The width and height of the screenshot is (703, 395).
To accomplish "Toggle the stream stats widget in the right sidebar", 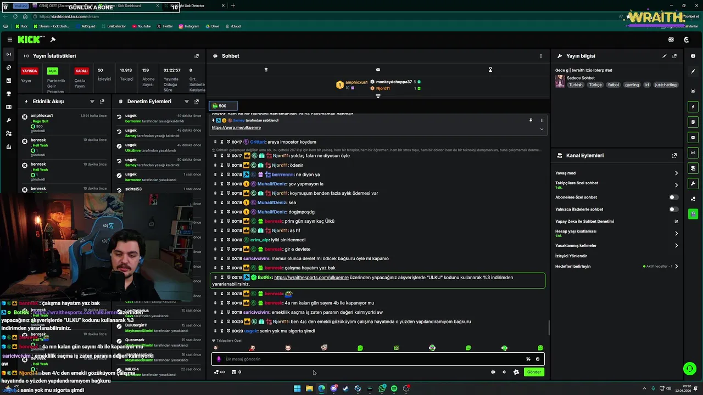I will click(693, 153).
